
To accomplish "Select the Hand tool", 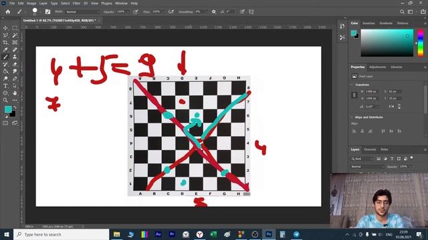I will [x=15, y=93].
